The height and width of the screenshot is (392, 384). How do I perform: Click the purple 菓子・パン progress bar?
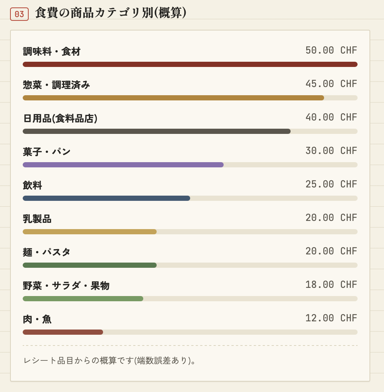pos(123,165)
